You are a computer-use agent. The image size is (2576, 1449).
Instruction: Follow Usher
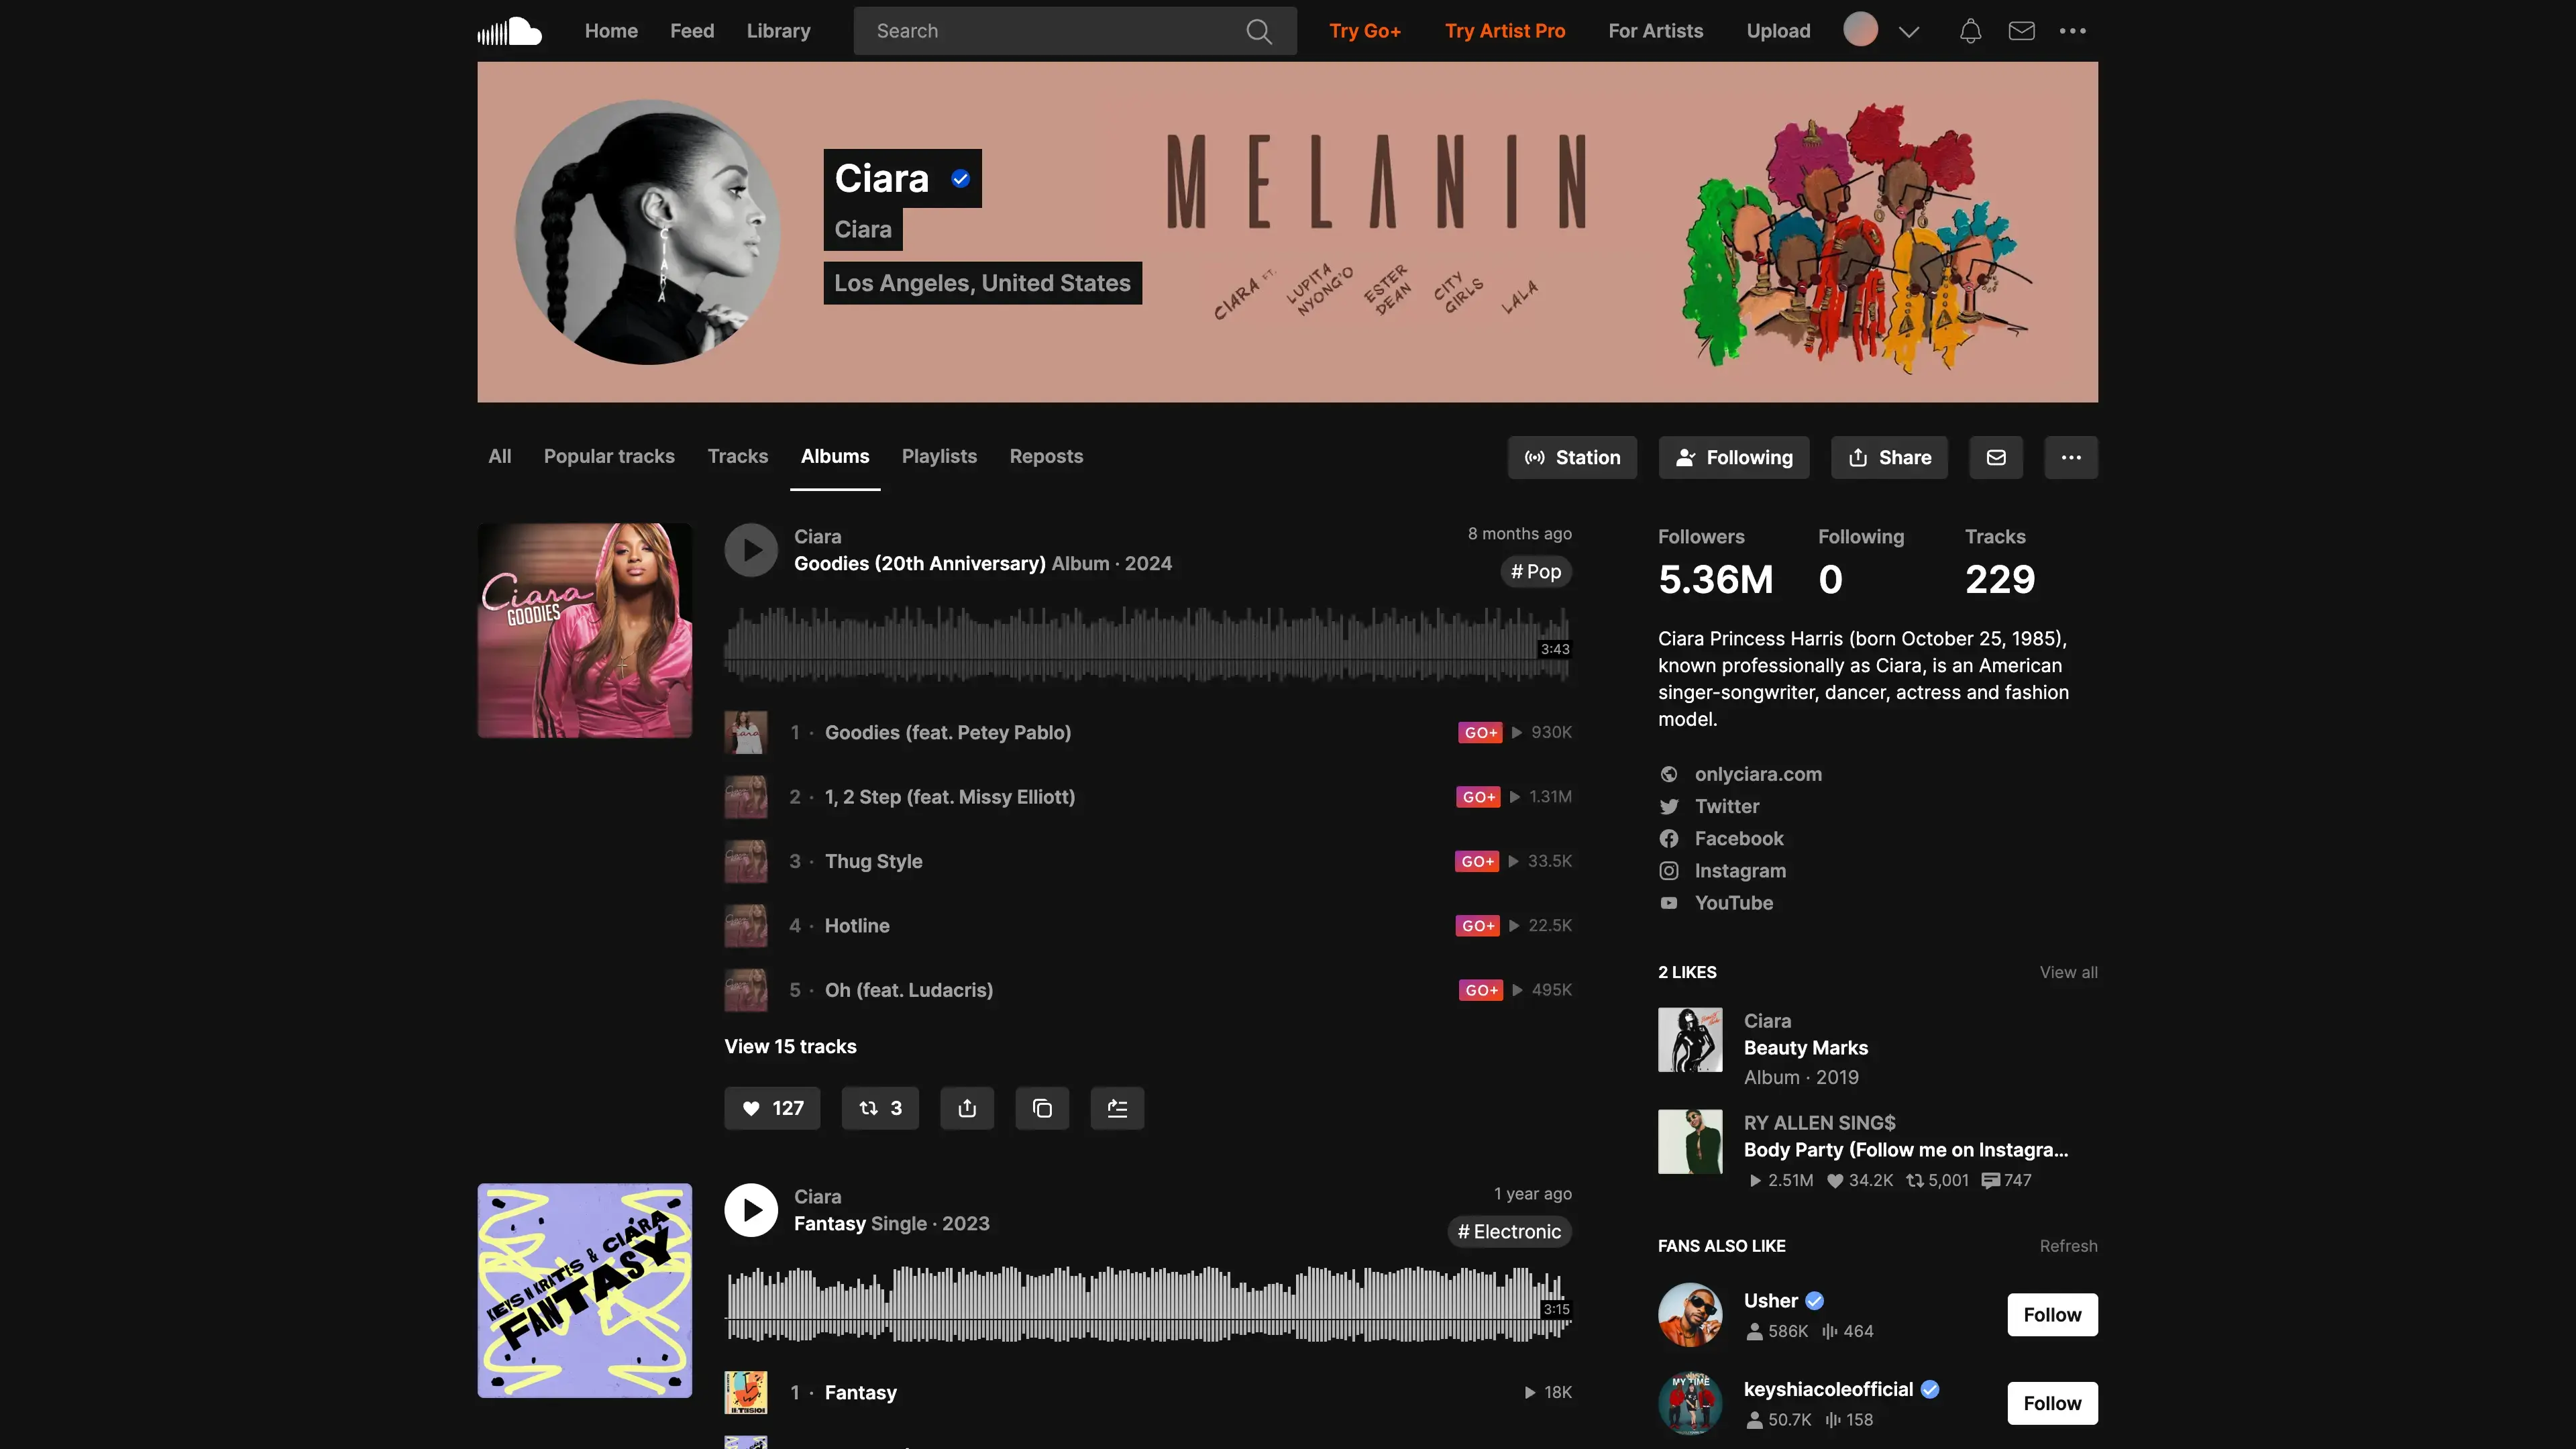(2052, 1314)
